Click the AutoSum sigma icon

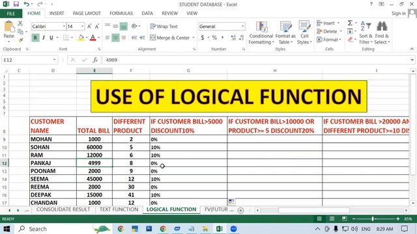point(350,23)
